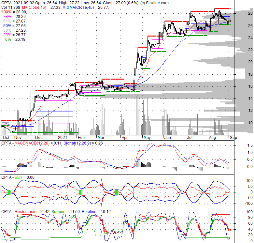Click the "CPTA - BUY = 0.00" label
The width and height of the screenshot is (254, 243).
tap(18, 177)
